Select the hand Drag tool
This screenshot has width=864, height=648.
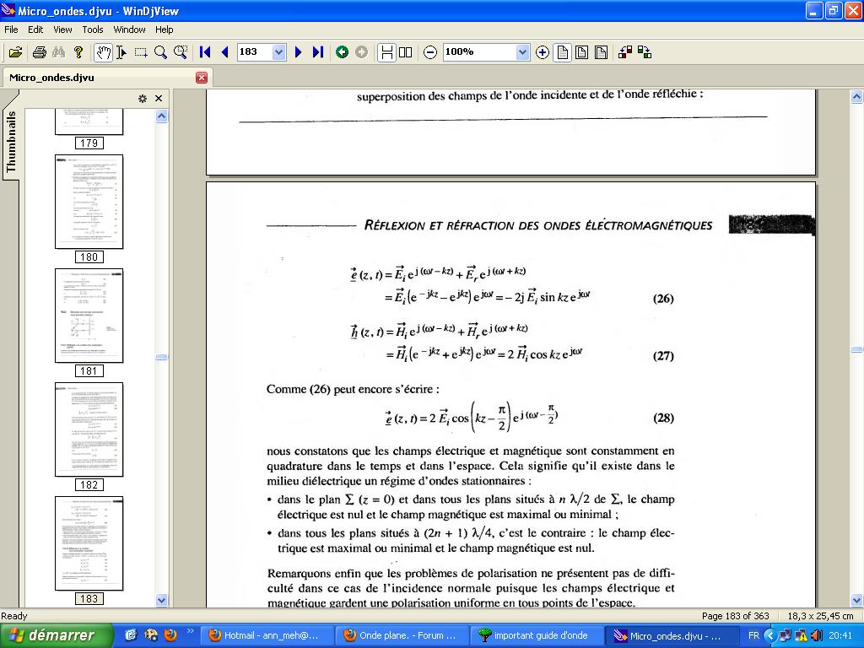click(103, 52)
